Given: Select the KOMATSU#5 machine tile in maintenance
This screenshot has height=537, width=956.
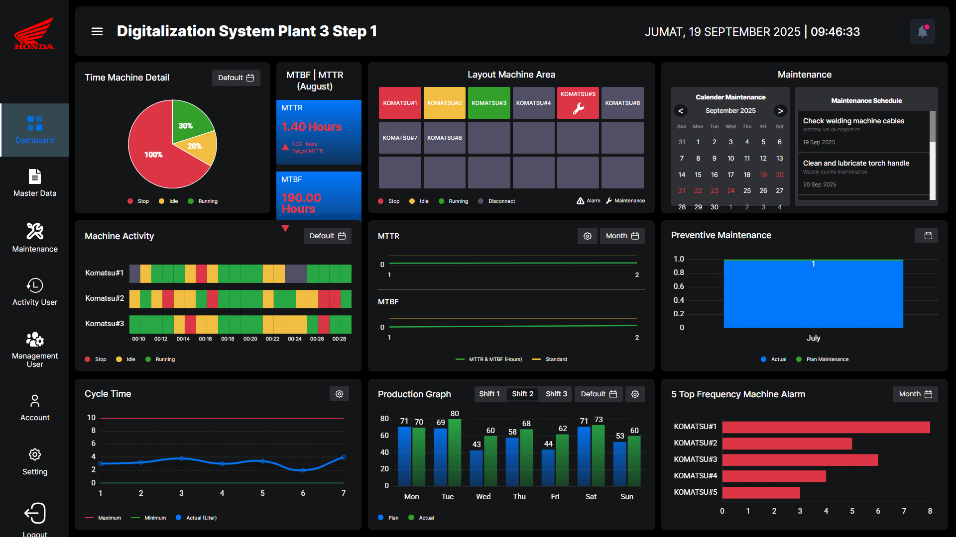Looking at the screenshot, I should 578,103.
